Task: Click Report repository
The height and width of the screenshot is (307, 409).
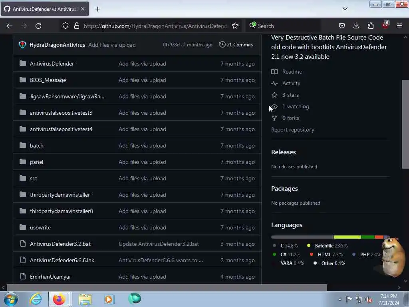Action: (x=293, y=130)
